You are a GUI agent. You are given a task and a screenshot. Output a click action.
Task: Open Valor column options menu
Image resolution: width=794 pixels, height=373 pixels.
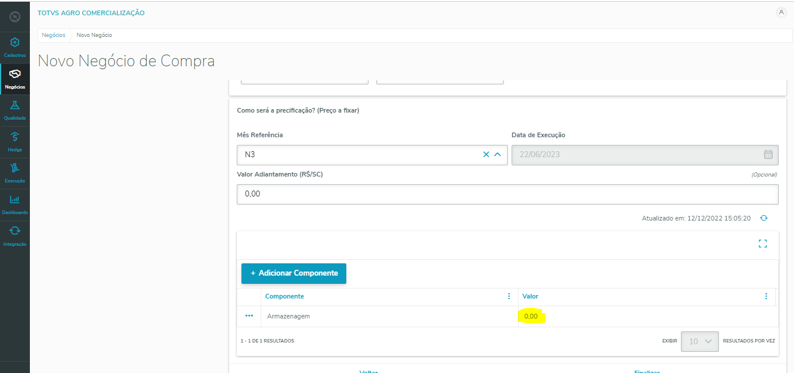(766, 296)
